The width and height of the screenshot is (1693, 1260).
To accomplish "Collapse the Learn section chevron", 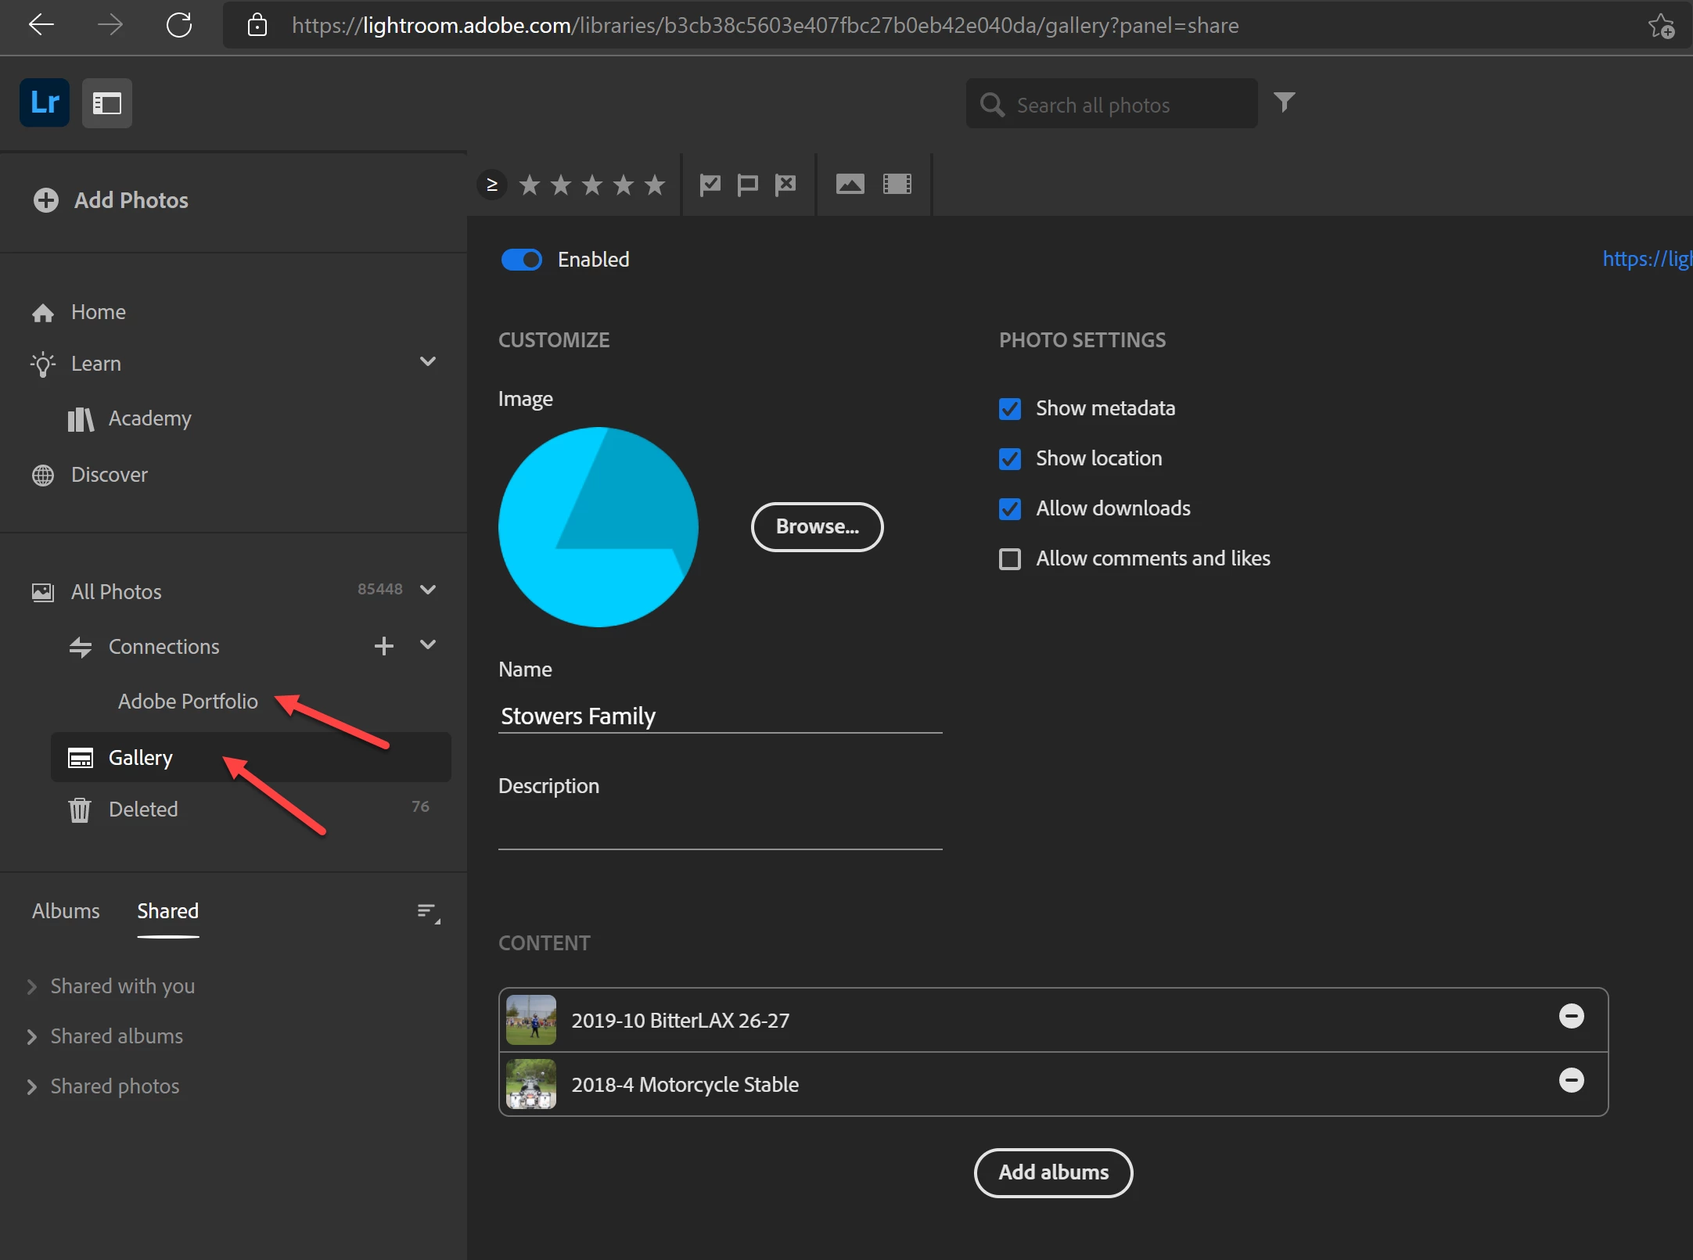I will pyautogui.click(x=427, y=362).
